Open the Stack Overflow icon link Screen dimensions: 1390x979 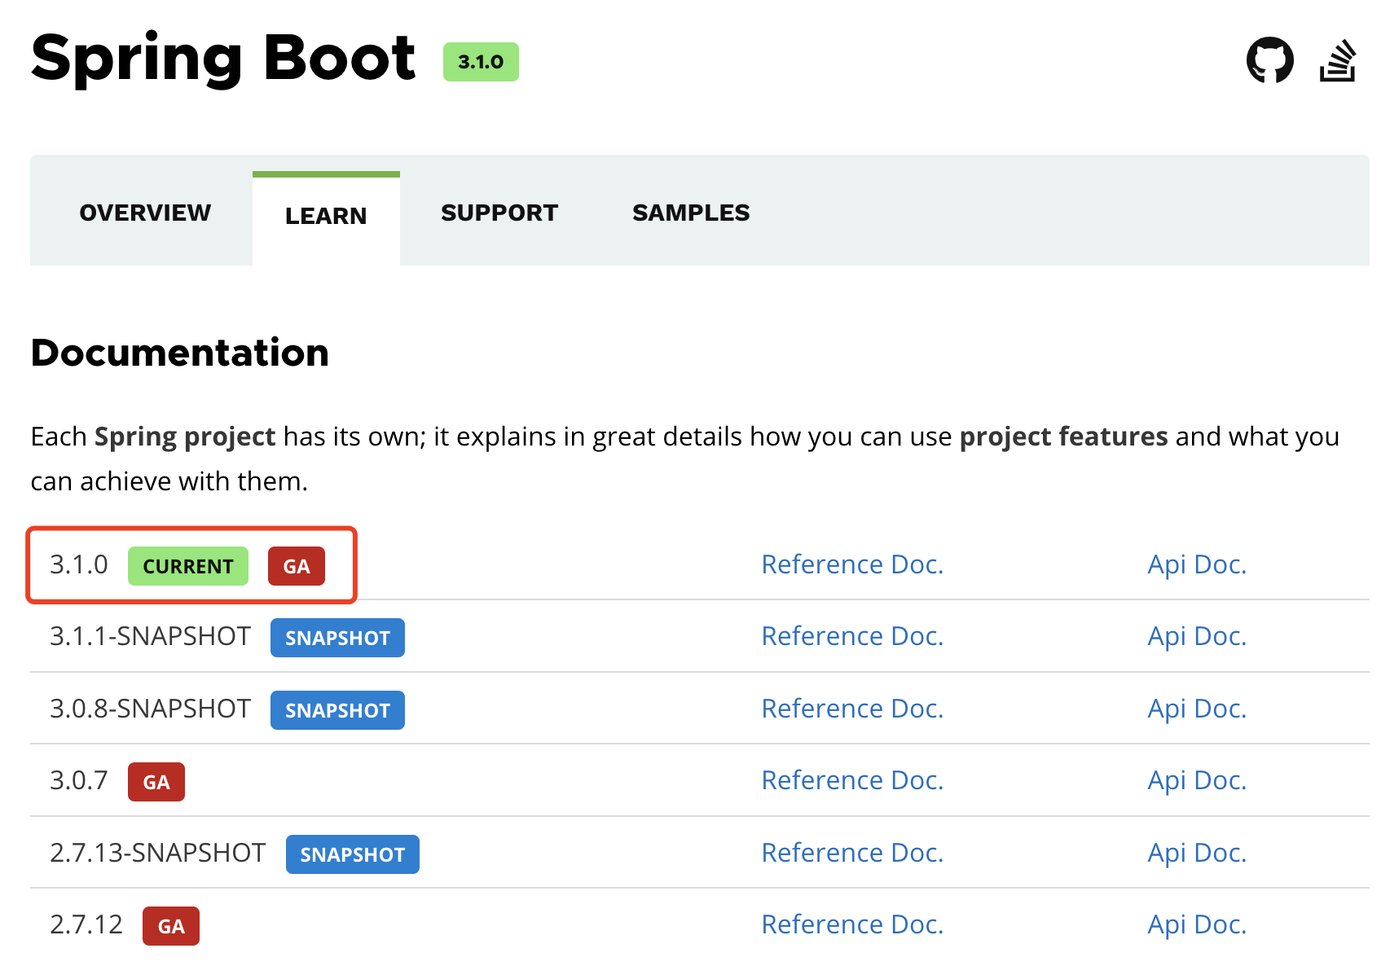pyautogui.click(x=1338, y=60)
